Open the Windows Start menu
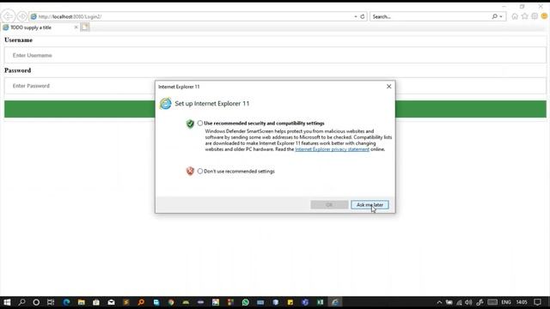550x309 pixels. pos(7,302)
